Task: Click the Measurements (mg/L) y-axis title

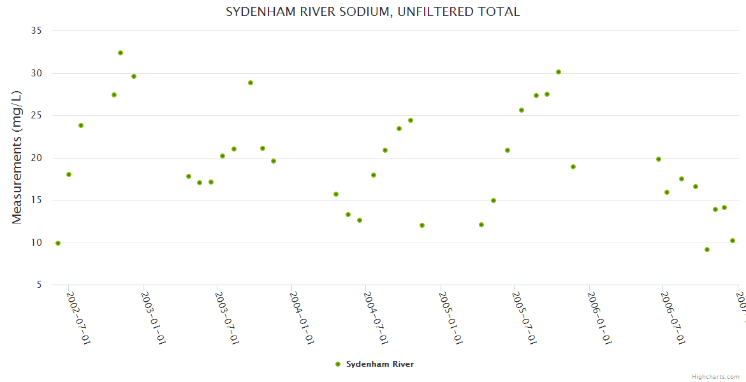Action: (17, 157)
